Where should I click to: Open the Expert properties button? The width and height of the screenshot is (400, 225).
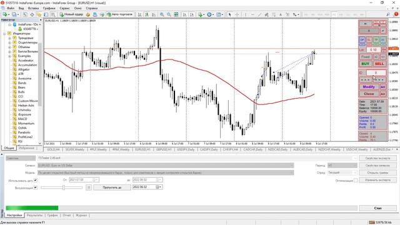(x=377, y=158)
